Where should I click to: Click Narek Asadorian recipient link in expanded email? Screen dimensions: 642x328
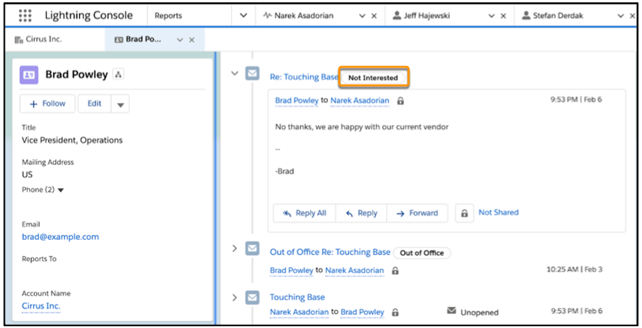point(360,101)
